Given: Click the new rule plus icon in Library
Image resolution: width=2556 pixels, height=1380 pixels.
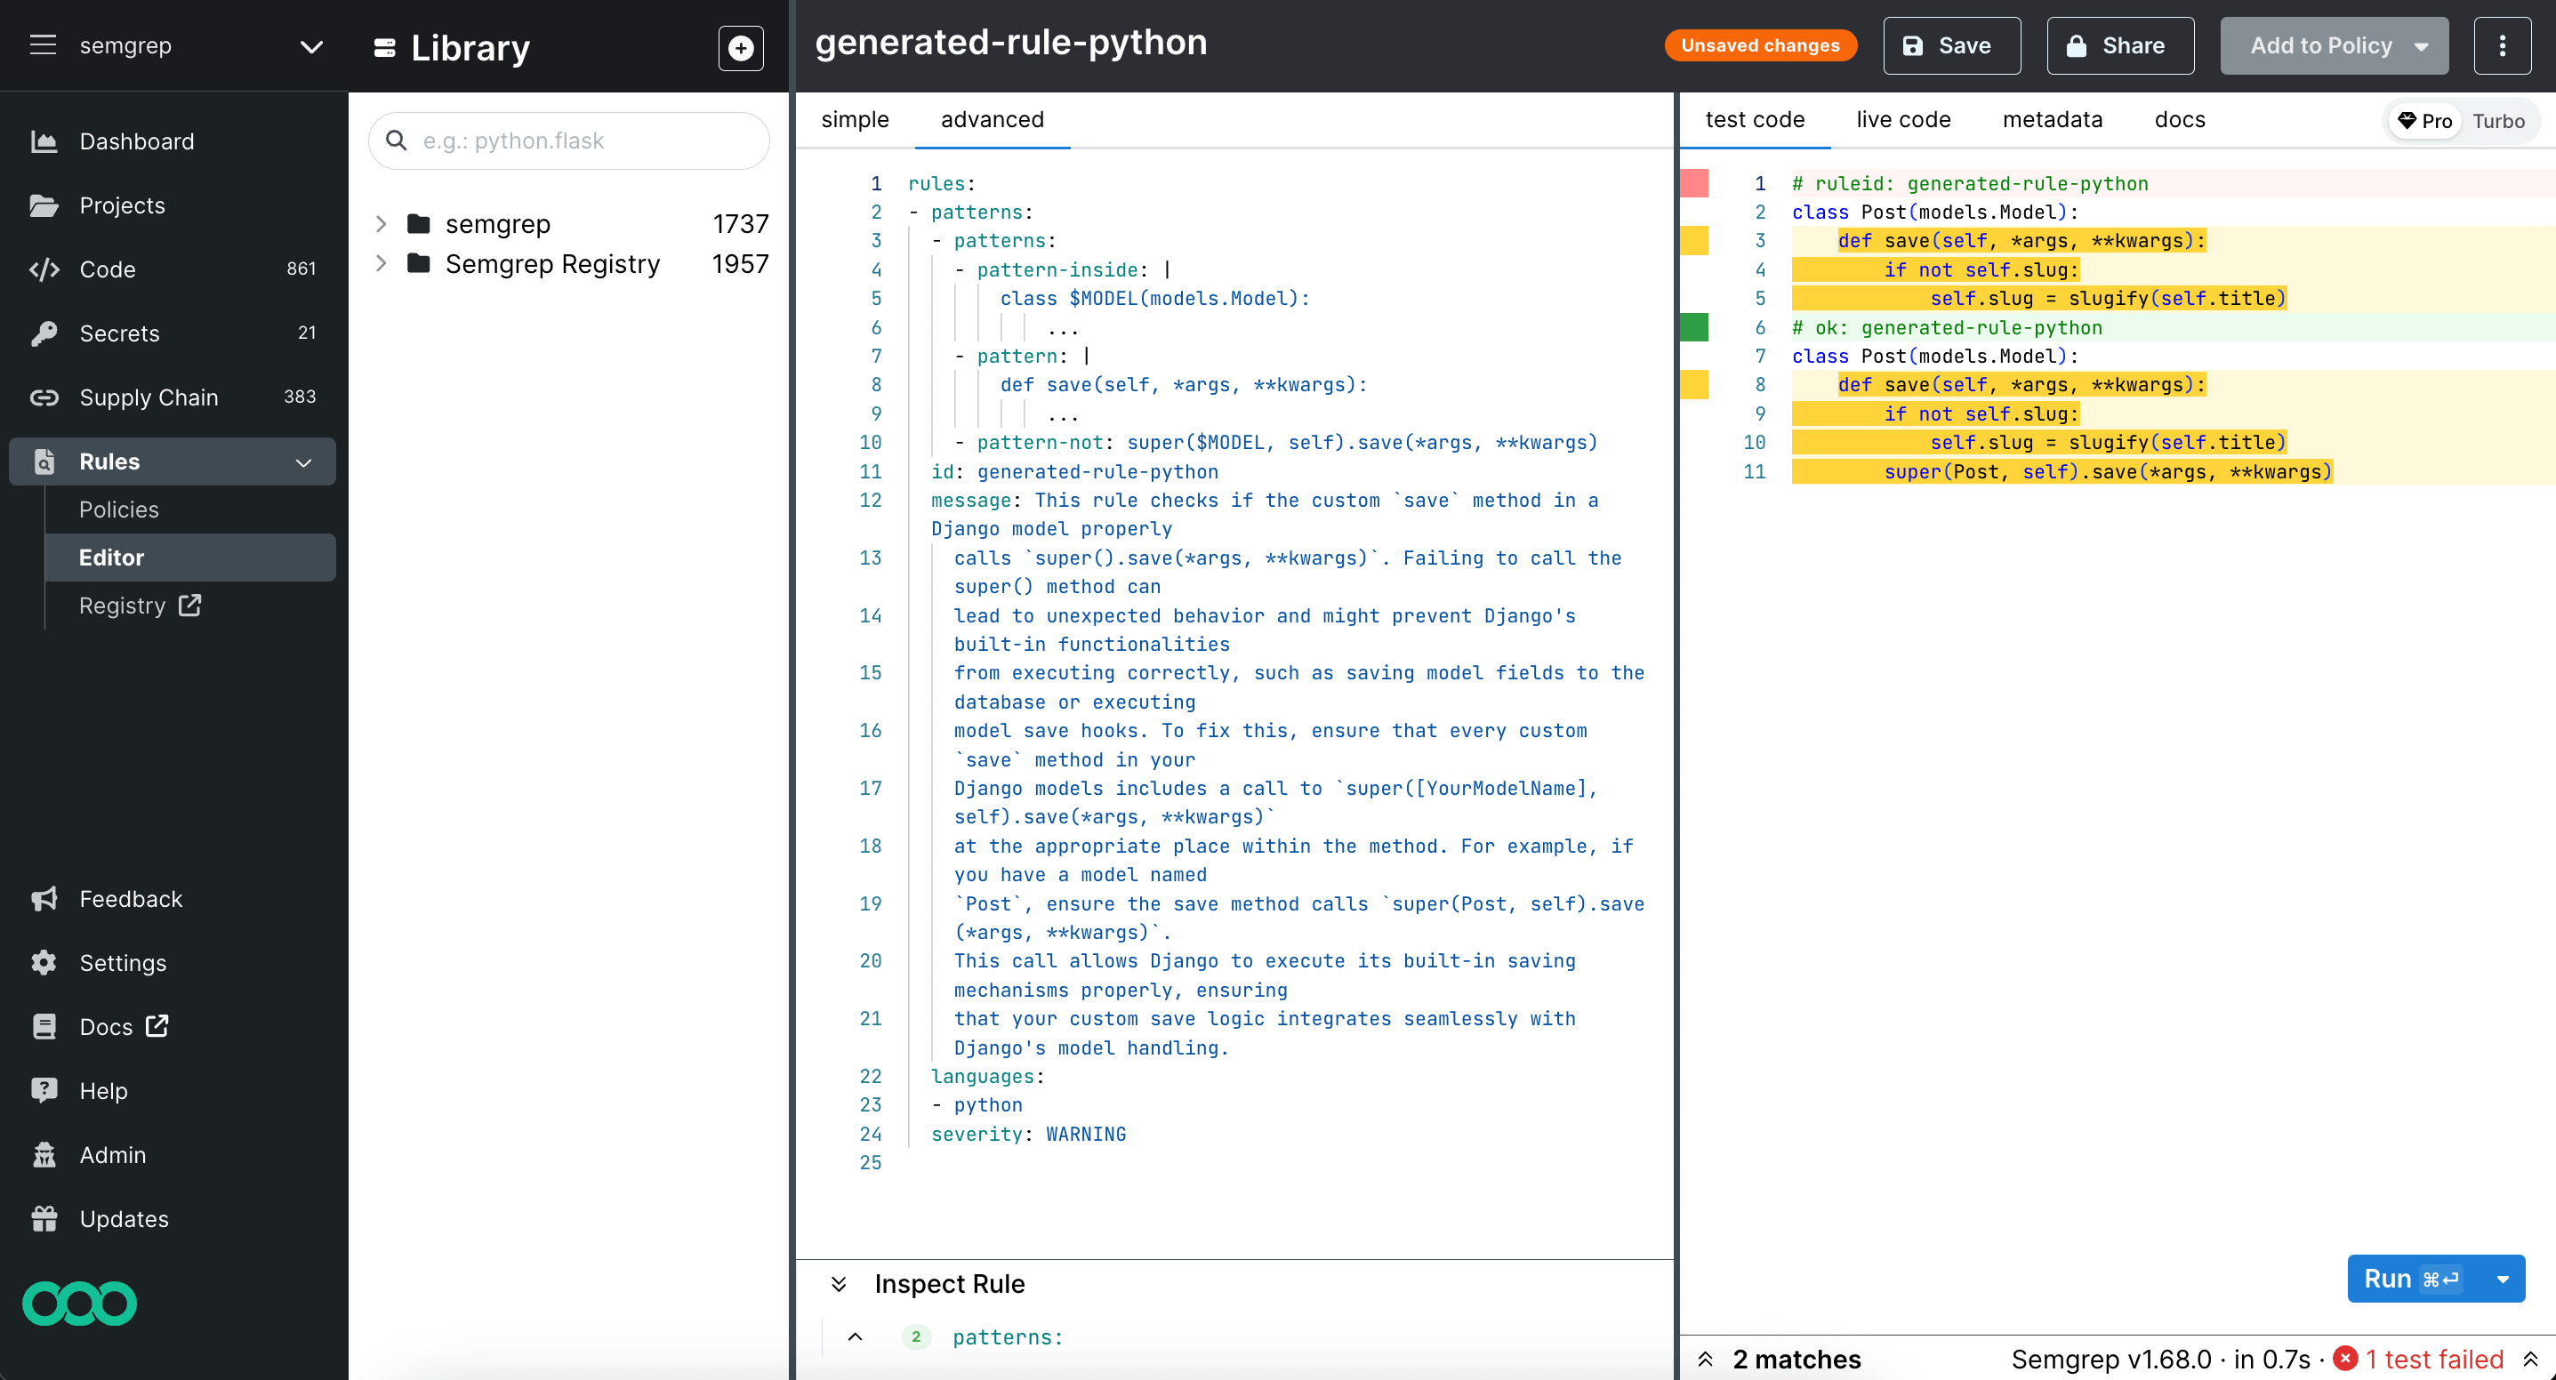Looking at the screenshot, I should (740, 48).
